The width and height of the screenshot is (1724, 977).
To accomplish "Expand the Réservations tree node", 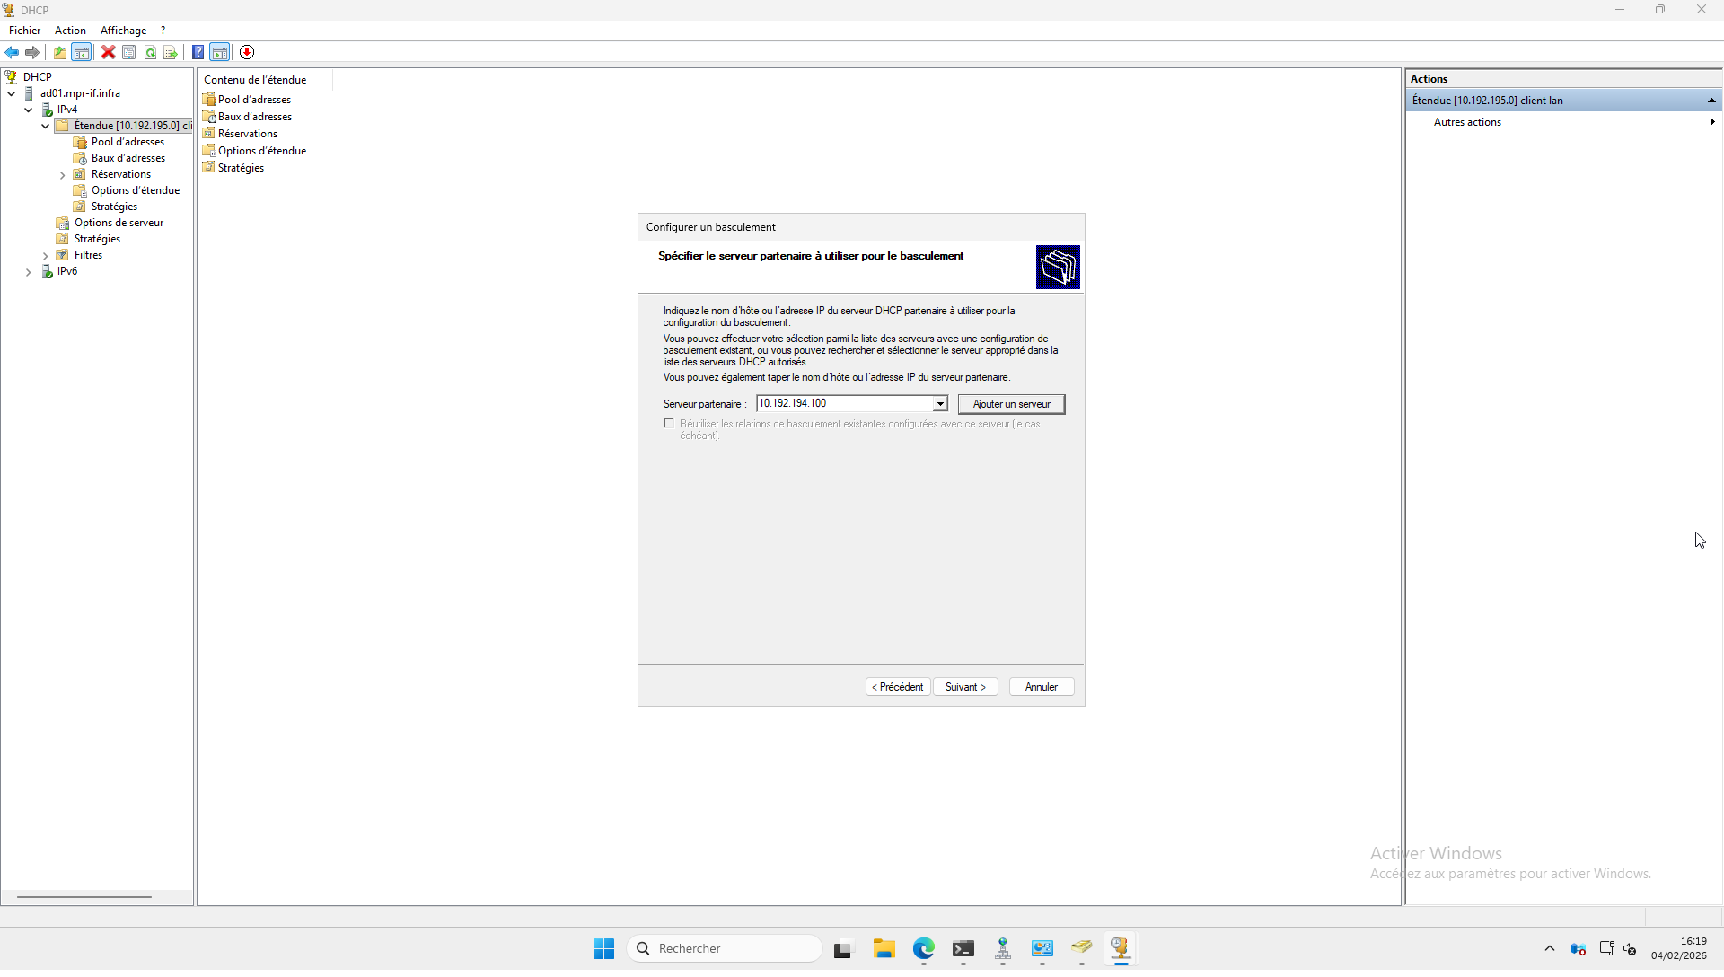I will click(63, 175).
